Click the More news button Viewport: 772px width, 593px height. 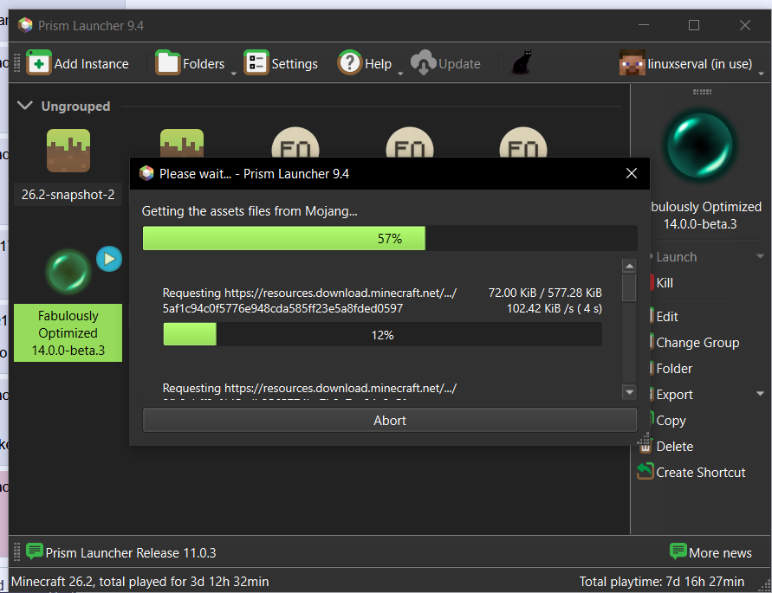pos(711,552)
